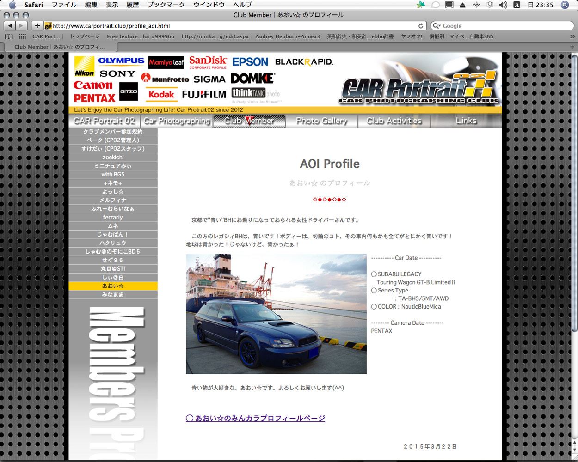This screenshot has height=462, width=578.
Task: Click the SanDisk logo in the banner
Action: pos(208,62)
